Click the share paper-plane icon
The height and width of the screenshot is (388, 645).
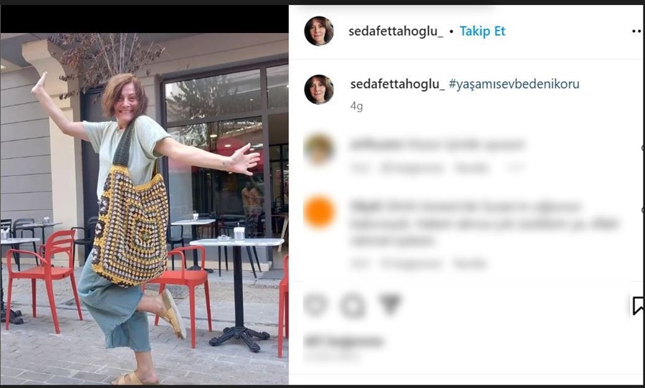click(x=390, y=303)
